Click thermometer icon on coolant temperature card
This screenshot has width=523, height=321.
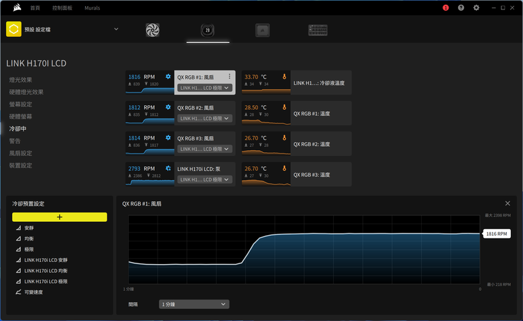pos(284,76)
